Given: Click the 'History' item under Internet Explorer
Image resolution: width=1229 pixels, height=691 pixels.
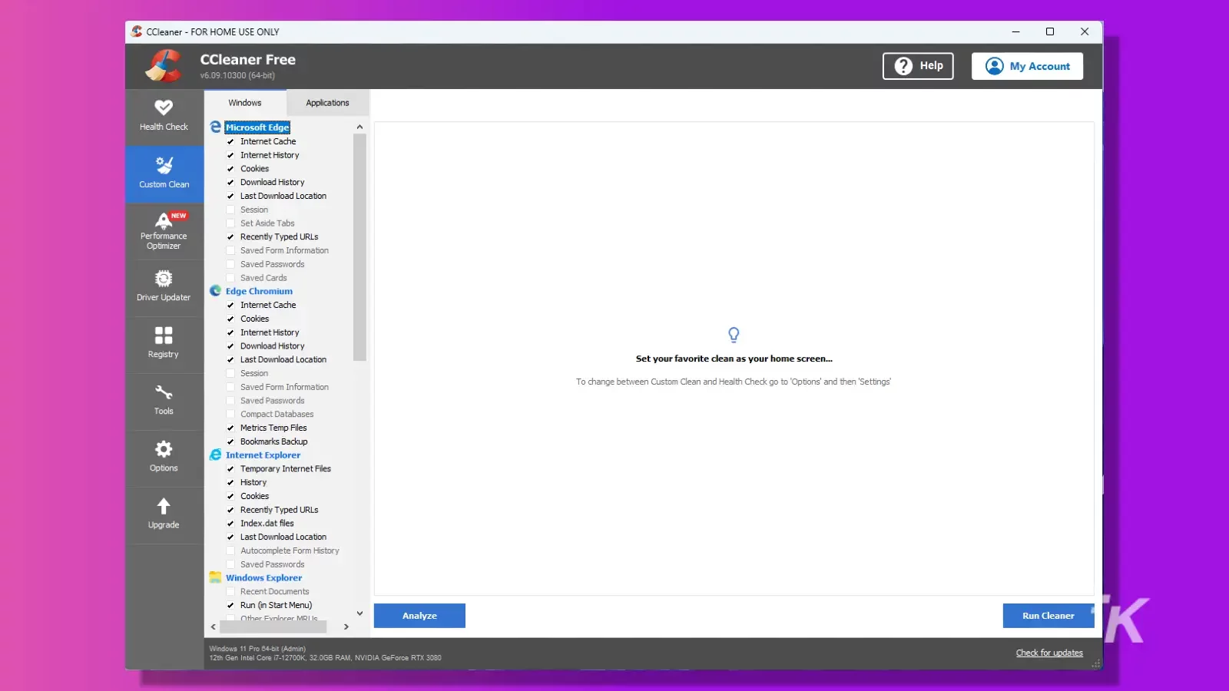Looking at the screenshot, I should 253,482.
